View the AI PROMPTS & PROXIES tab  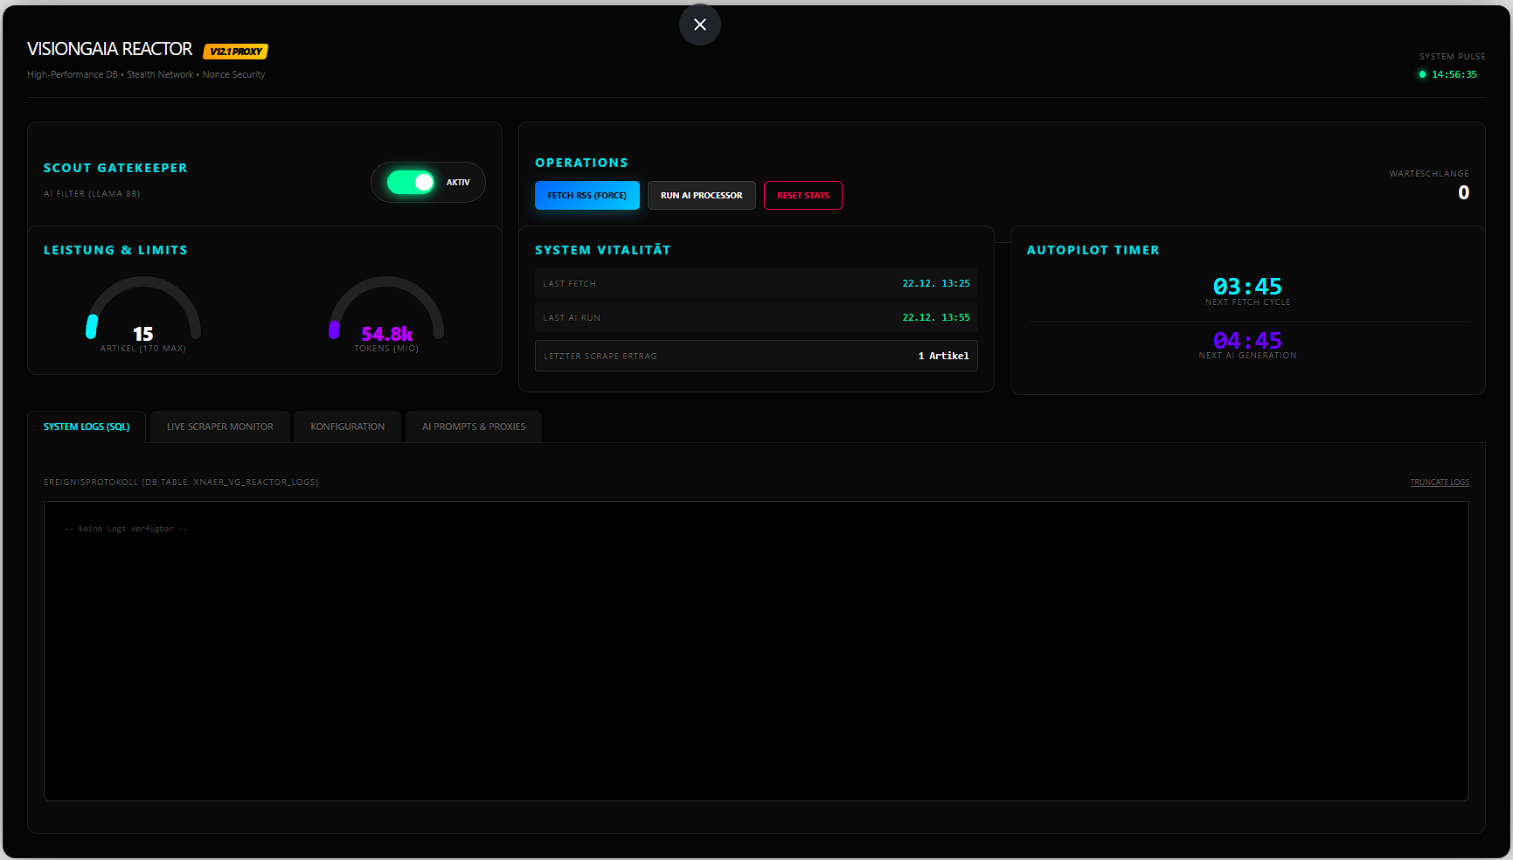473,427
